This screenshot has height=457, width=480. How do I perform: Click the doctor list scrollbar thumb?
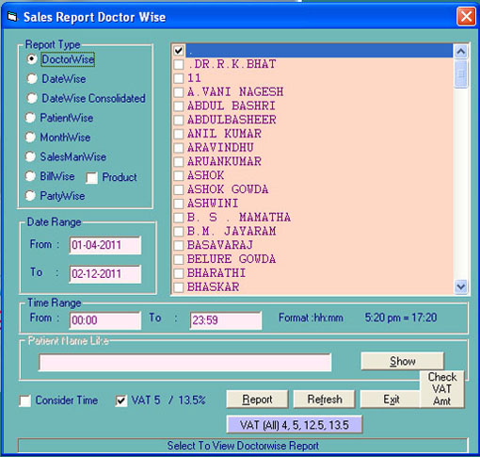[461, 73]
